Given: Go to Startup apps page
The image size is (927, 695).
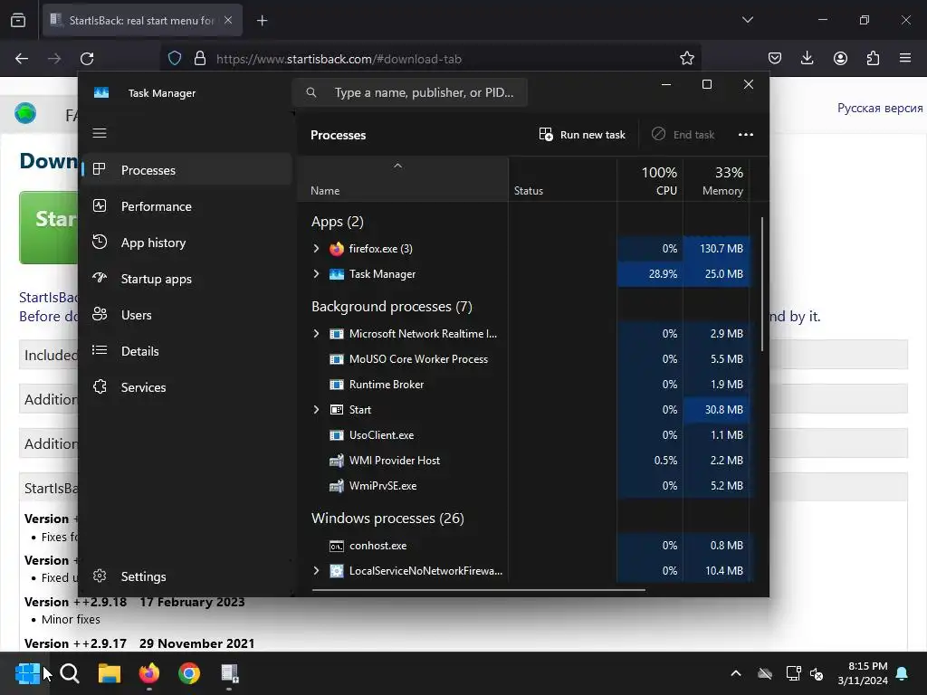Looking at the screenshot, I should [x=186, y=279].
